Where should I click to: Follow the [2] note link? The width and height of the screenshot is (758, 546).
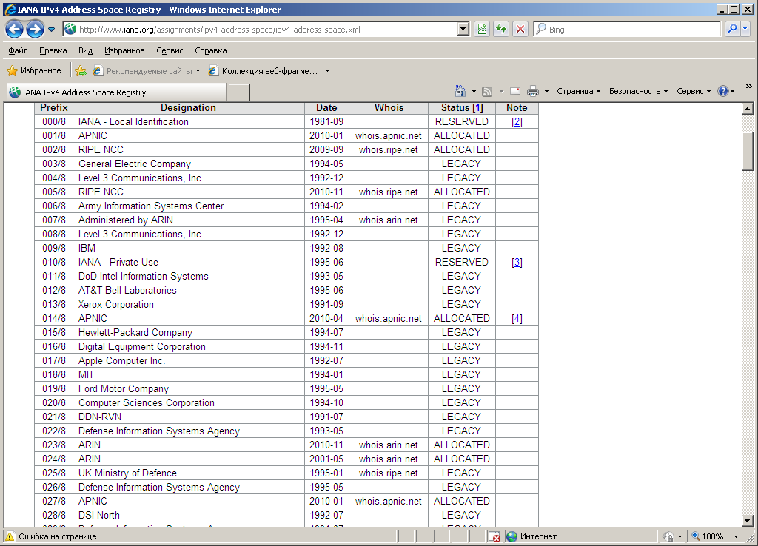tap(517, 122)
